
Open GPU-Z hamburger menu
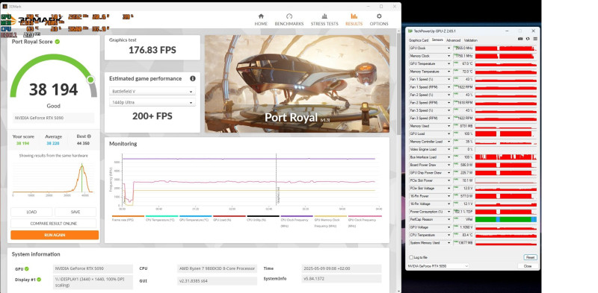[535, 39]
